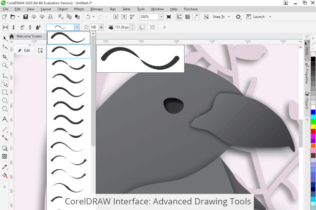Click the Launch button
Screen dimensions: 316x210
click(256, 16)
